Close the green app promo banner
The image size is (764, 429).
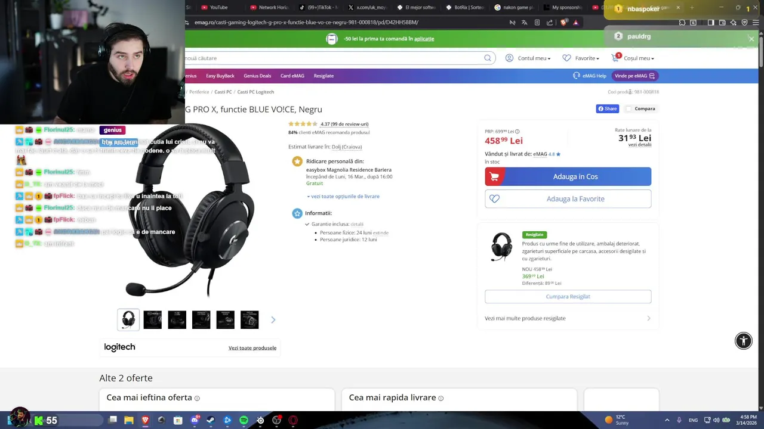coord(751,39)
